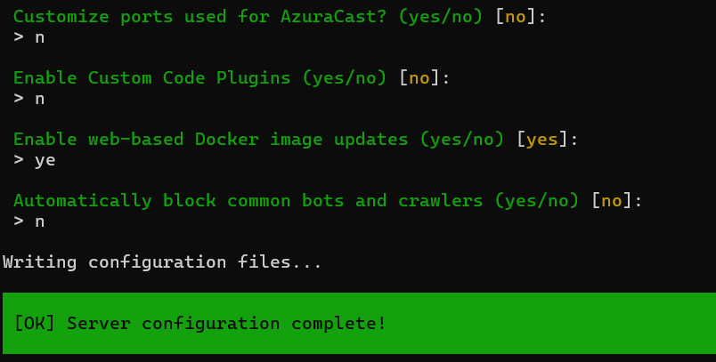
Task: Click yellow "no" default on bots and crawlers line
Action: pyautogui.click(x=612, y=201)
